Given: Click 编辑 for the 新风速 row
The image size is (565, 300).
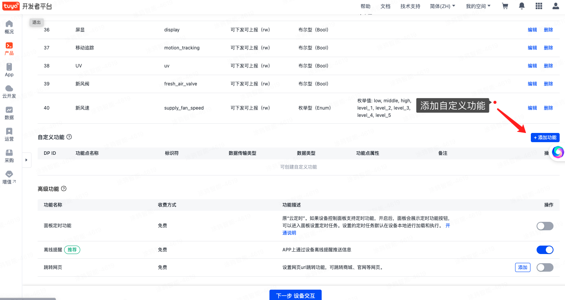Looking at the screenshot, I should coord(532,108).
